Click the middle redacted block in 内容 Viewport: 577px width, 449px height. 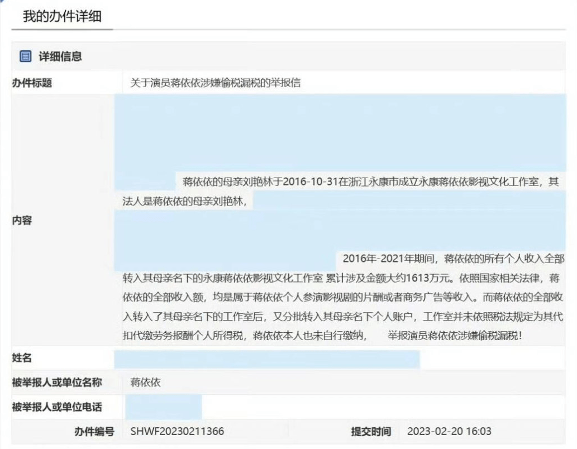click(341, 229)
